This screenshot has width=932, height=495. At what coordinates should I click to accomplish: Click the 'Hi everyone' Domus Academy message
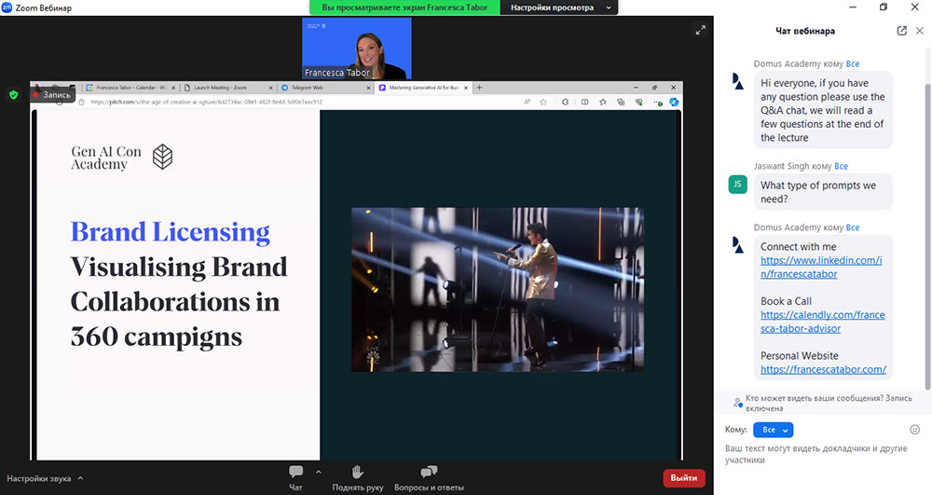(823, 110)
